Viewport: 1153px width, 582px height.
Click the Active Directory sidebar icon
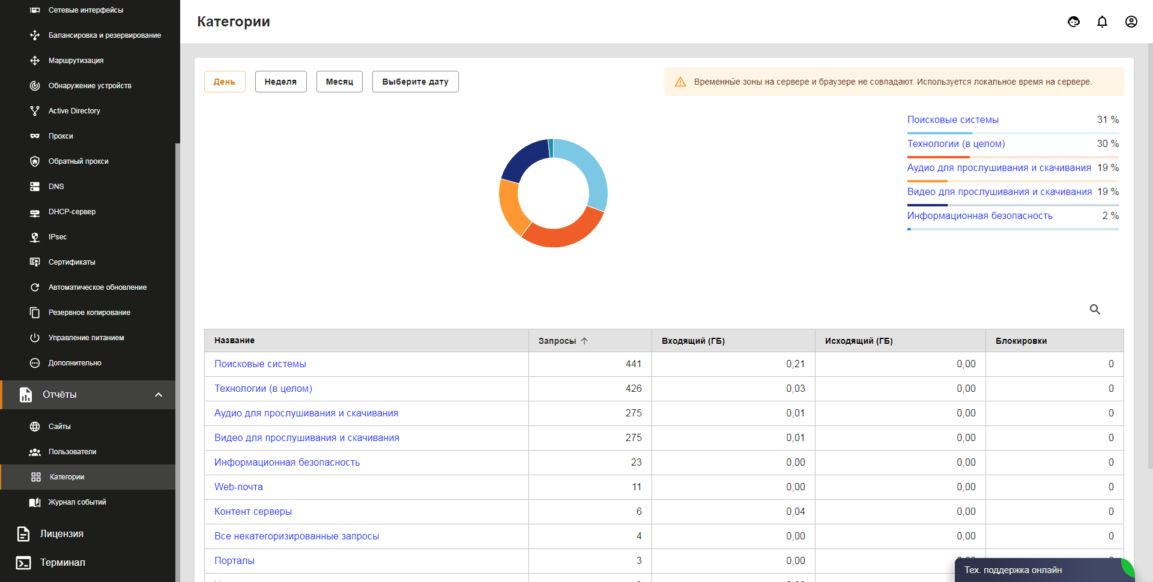(35, 111)
